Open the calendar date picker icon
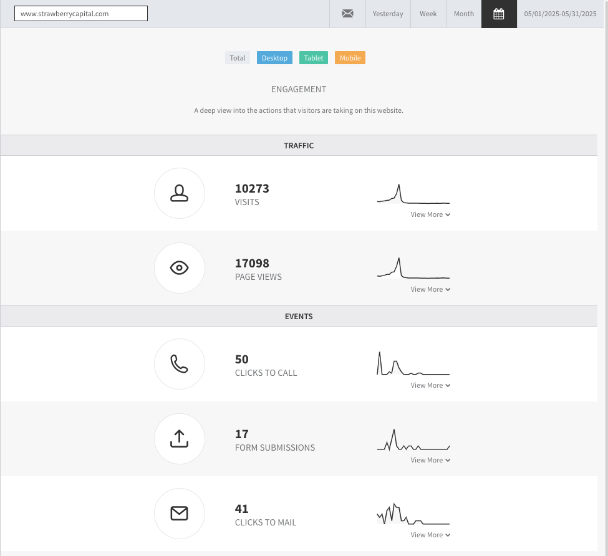 [x=499, y=14]
